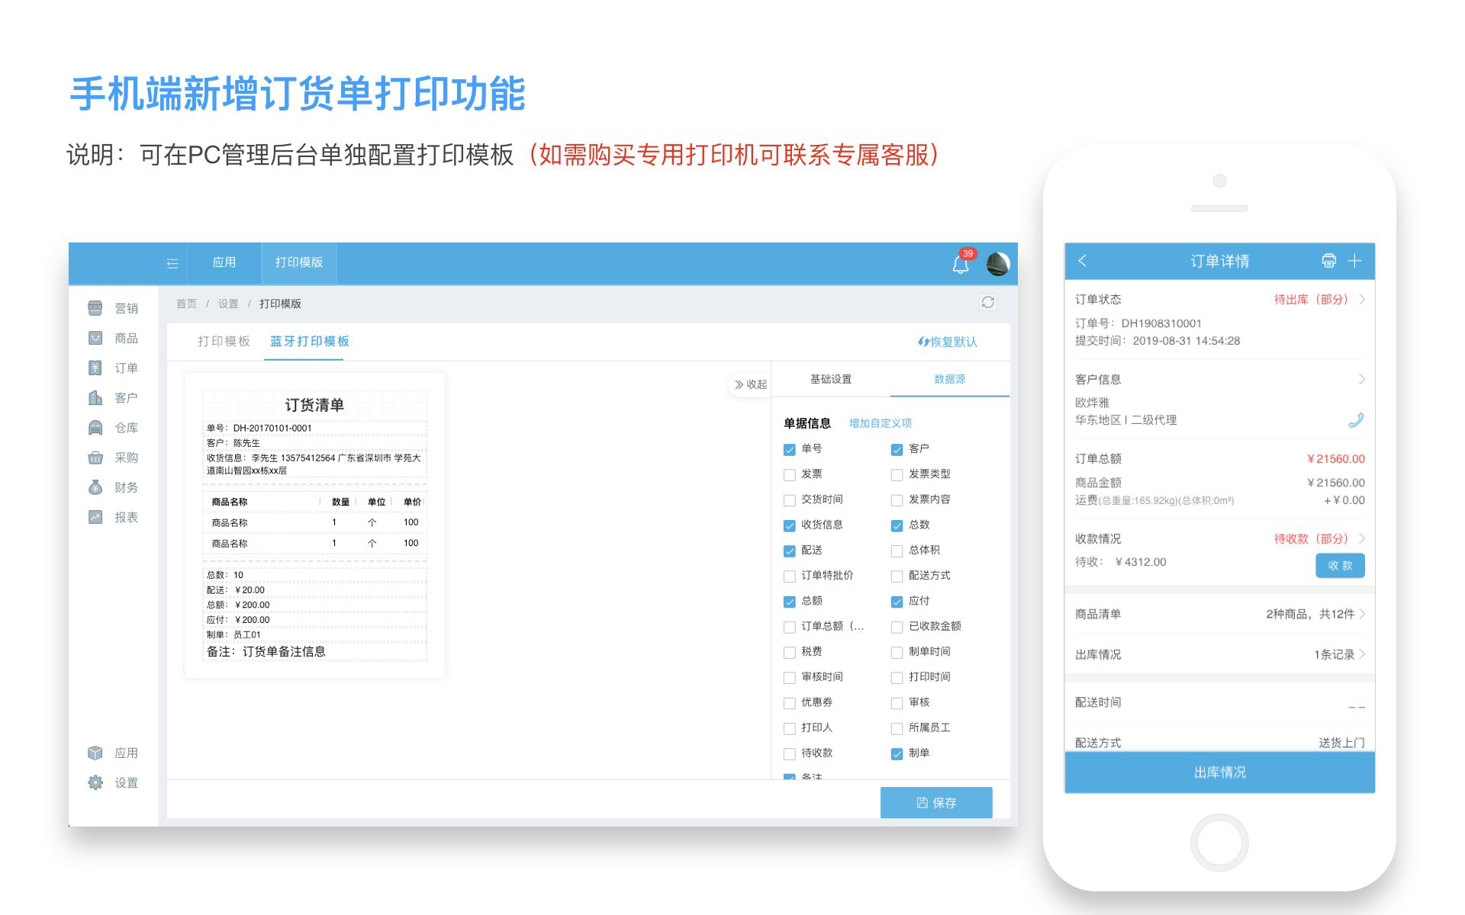Open the notification bell with 39 badge
The height and width of the screenshot is (915, 1465).
961,264
